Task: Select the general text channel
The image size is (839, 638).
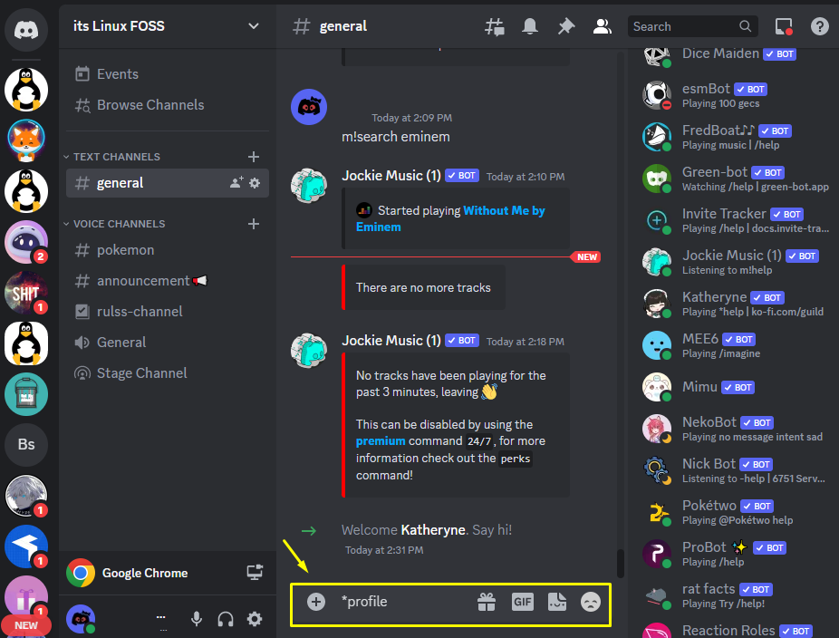Action: click(167, 183)
